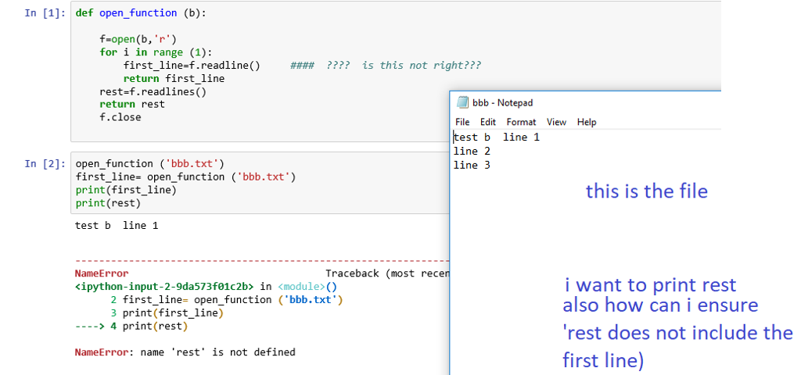Screen dimensions: 801x375
Task: Click the ipython-input-2-9da573f01c2b traceback reference
Action: pos(164,286)
